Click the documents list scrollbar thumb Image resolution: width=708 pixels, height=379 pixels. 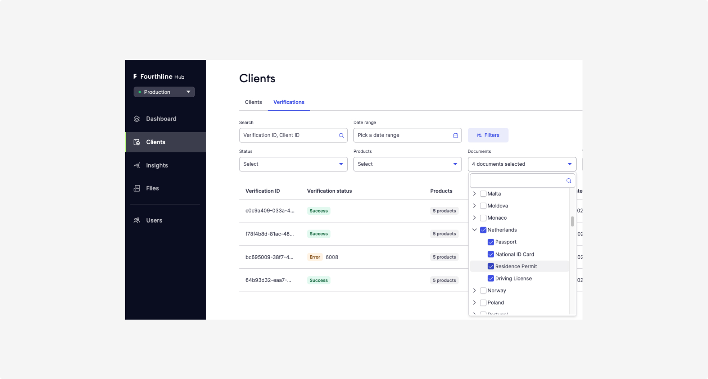point(572,221)
